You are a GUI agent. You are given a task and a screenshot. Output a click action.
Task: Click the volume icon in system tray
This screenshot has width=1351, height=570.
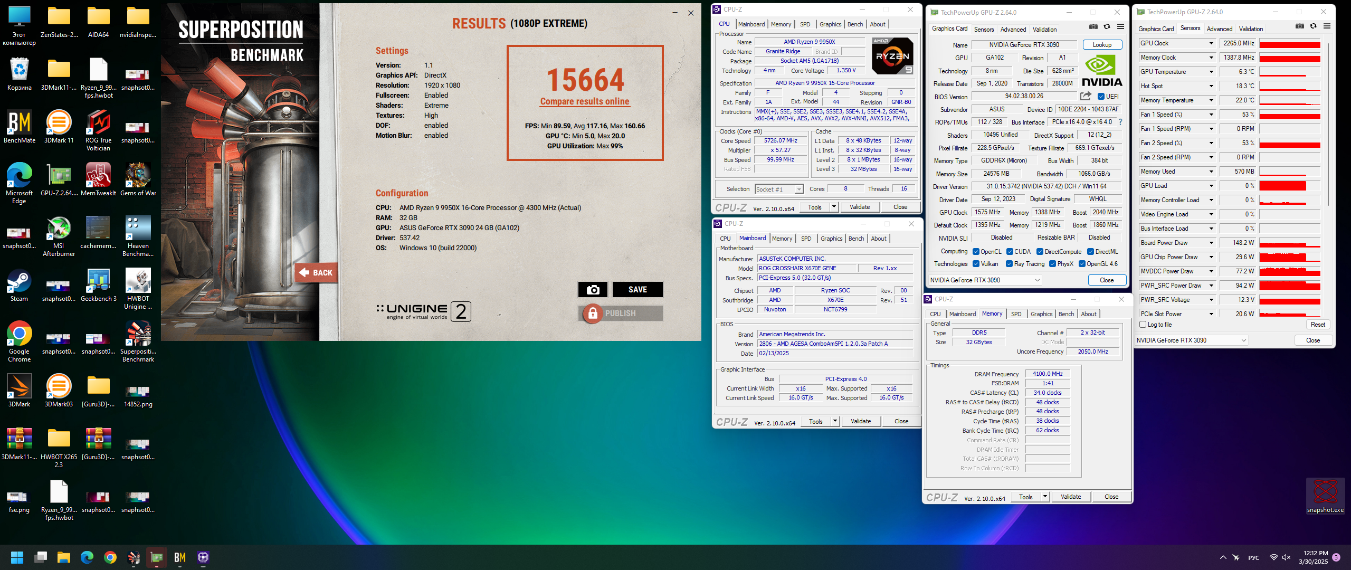[x=1286, y=557]
